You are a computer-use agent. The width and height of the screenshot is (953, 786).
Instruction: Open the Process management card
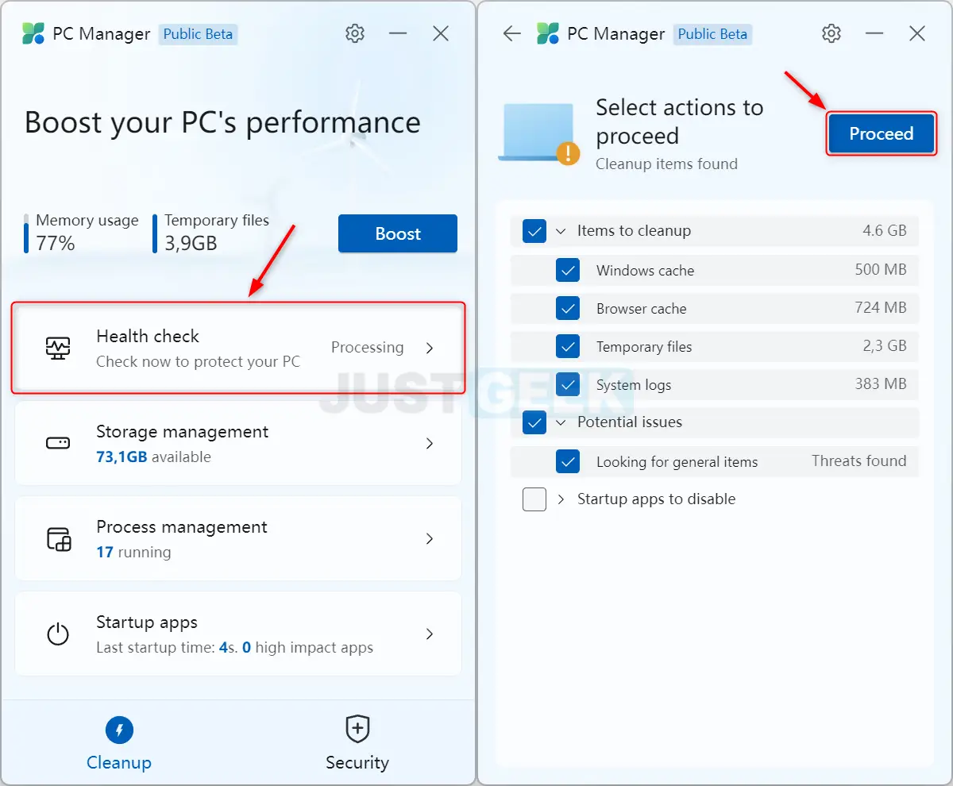[238, 538]
